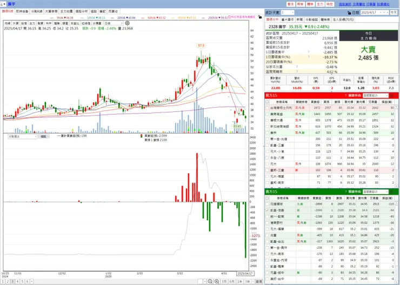Open the 分點進出 dropdown above lower chart
The image size is (400, 285).
[x=23, y=136]
